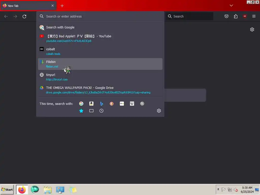This screenshot has height=195, width=260.
Task: Open the Firefox hamburger menu
Action: click(x=254, y=16)
